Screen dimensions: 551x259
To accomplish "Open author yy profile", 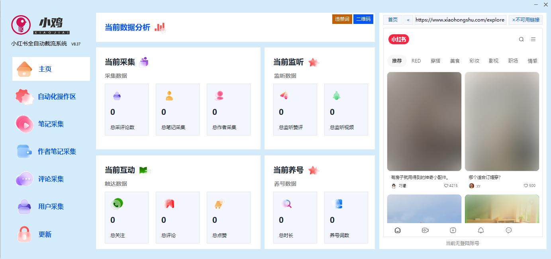I will click(x=475, y=186).
